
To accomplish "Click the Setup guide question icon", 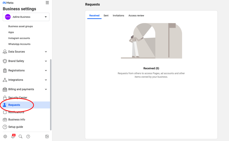I will pos(5,127).
